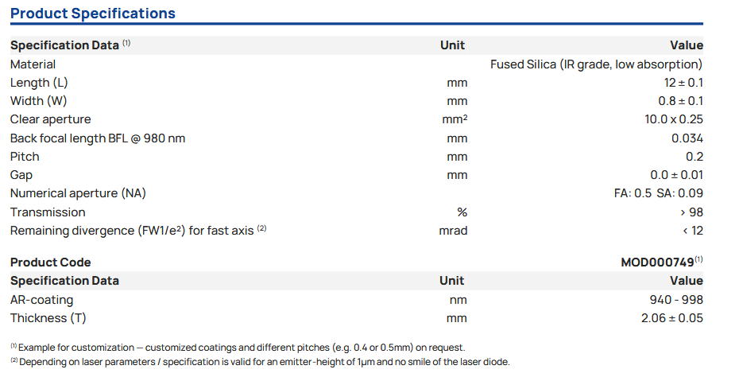739x381 pixels.
Task: Select the Length (L) row label
Action: point(39,83)
